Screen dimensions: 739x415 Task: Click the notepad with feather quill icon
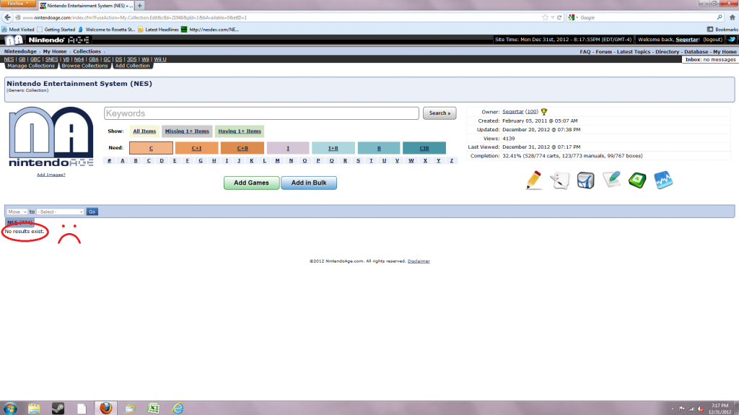(611, 180)
